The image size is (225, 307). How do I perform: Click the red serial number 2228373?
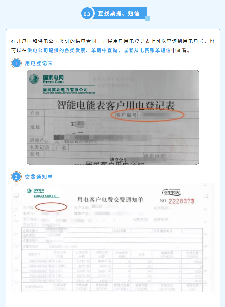point(181,201)
